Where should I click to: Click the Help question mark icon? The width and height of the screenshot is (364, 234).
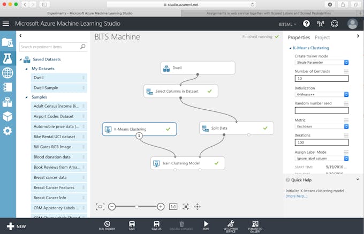tap(306, 24)
